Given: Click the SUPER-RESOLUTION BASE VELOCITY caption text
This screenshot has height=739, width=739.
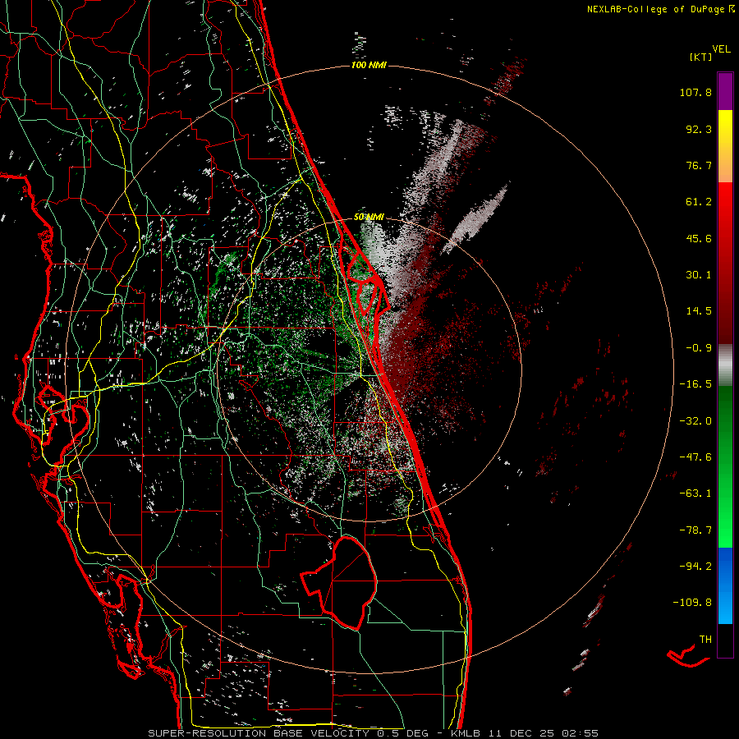Looking at the screenshot, I should point(259,733).
